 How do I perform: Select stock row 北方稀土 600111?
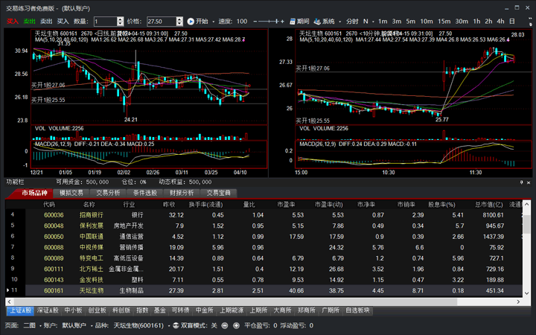(x=264, y=269)
